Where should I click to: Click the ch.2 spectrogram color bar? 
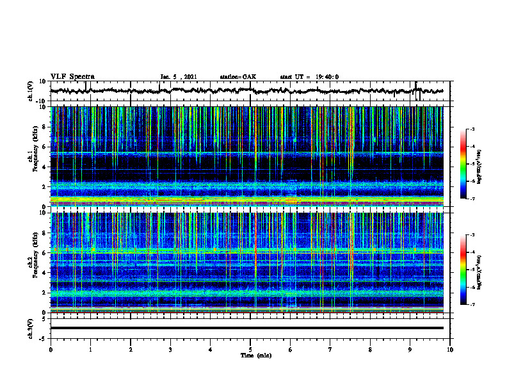[463, 270]
